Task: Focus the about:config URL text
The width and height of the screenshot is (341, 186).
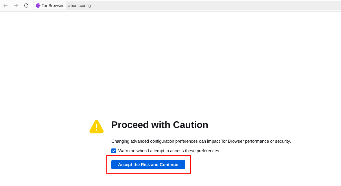Action: (80, 5)
